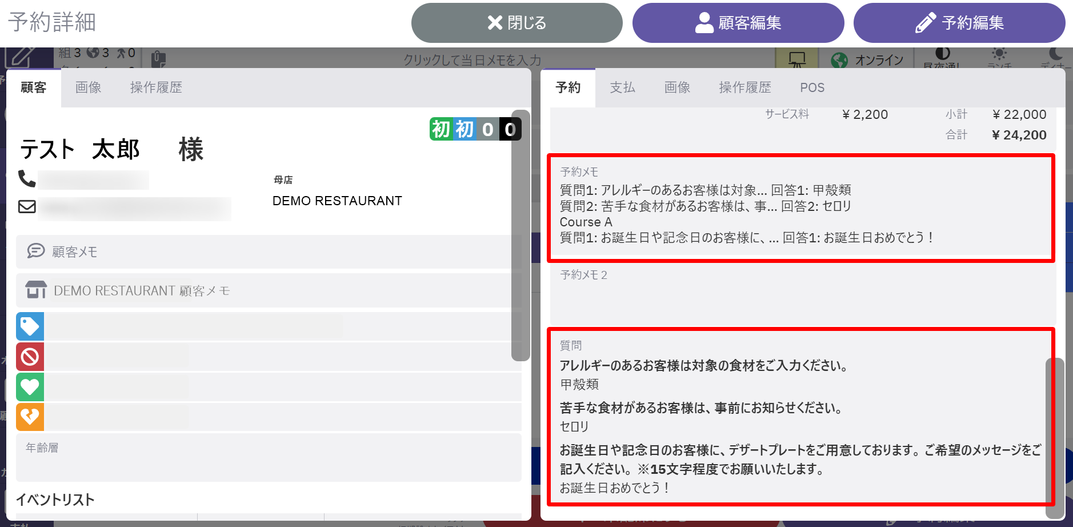This screenshot has width=1073, height=527.
Task: Open 予約編集 reservation edit
Action: point(959,23)
